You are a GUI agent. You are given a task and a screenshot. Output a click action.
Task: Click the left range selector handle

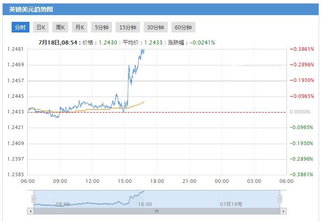33,198
